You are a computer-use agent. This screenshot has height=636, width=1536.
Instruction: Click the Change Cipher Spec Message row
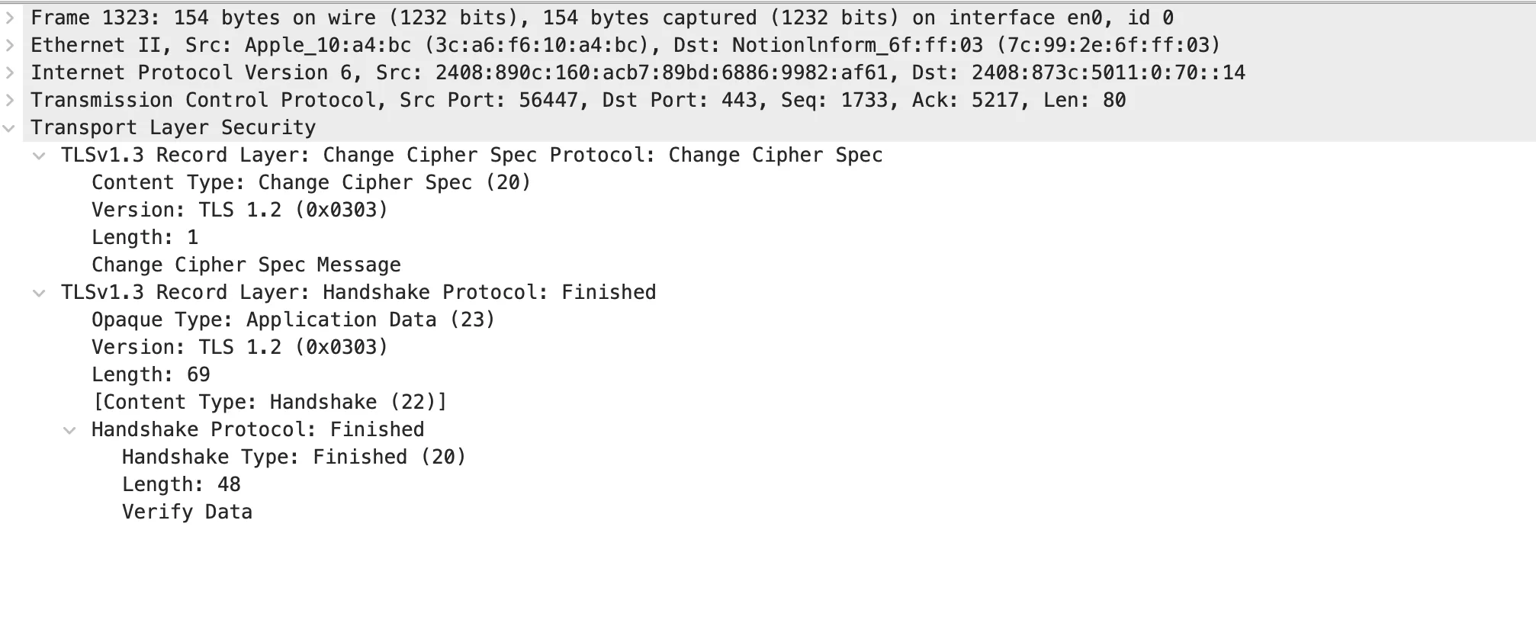[x=246, y=265]
